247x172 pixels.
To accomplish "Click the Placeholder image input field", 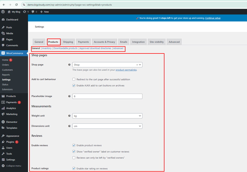I will click(x=107, y=96).
